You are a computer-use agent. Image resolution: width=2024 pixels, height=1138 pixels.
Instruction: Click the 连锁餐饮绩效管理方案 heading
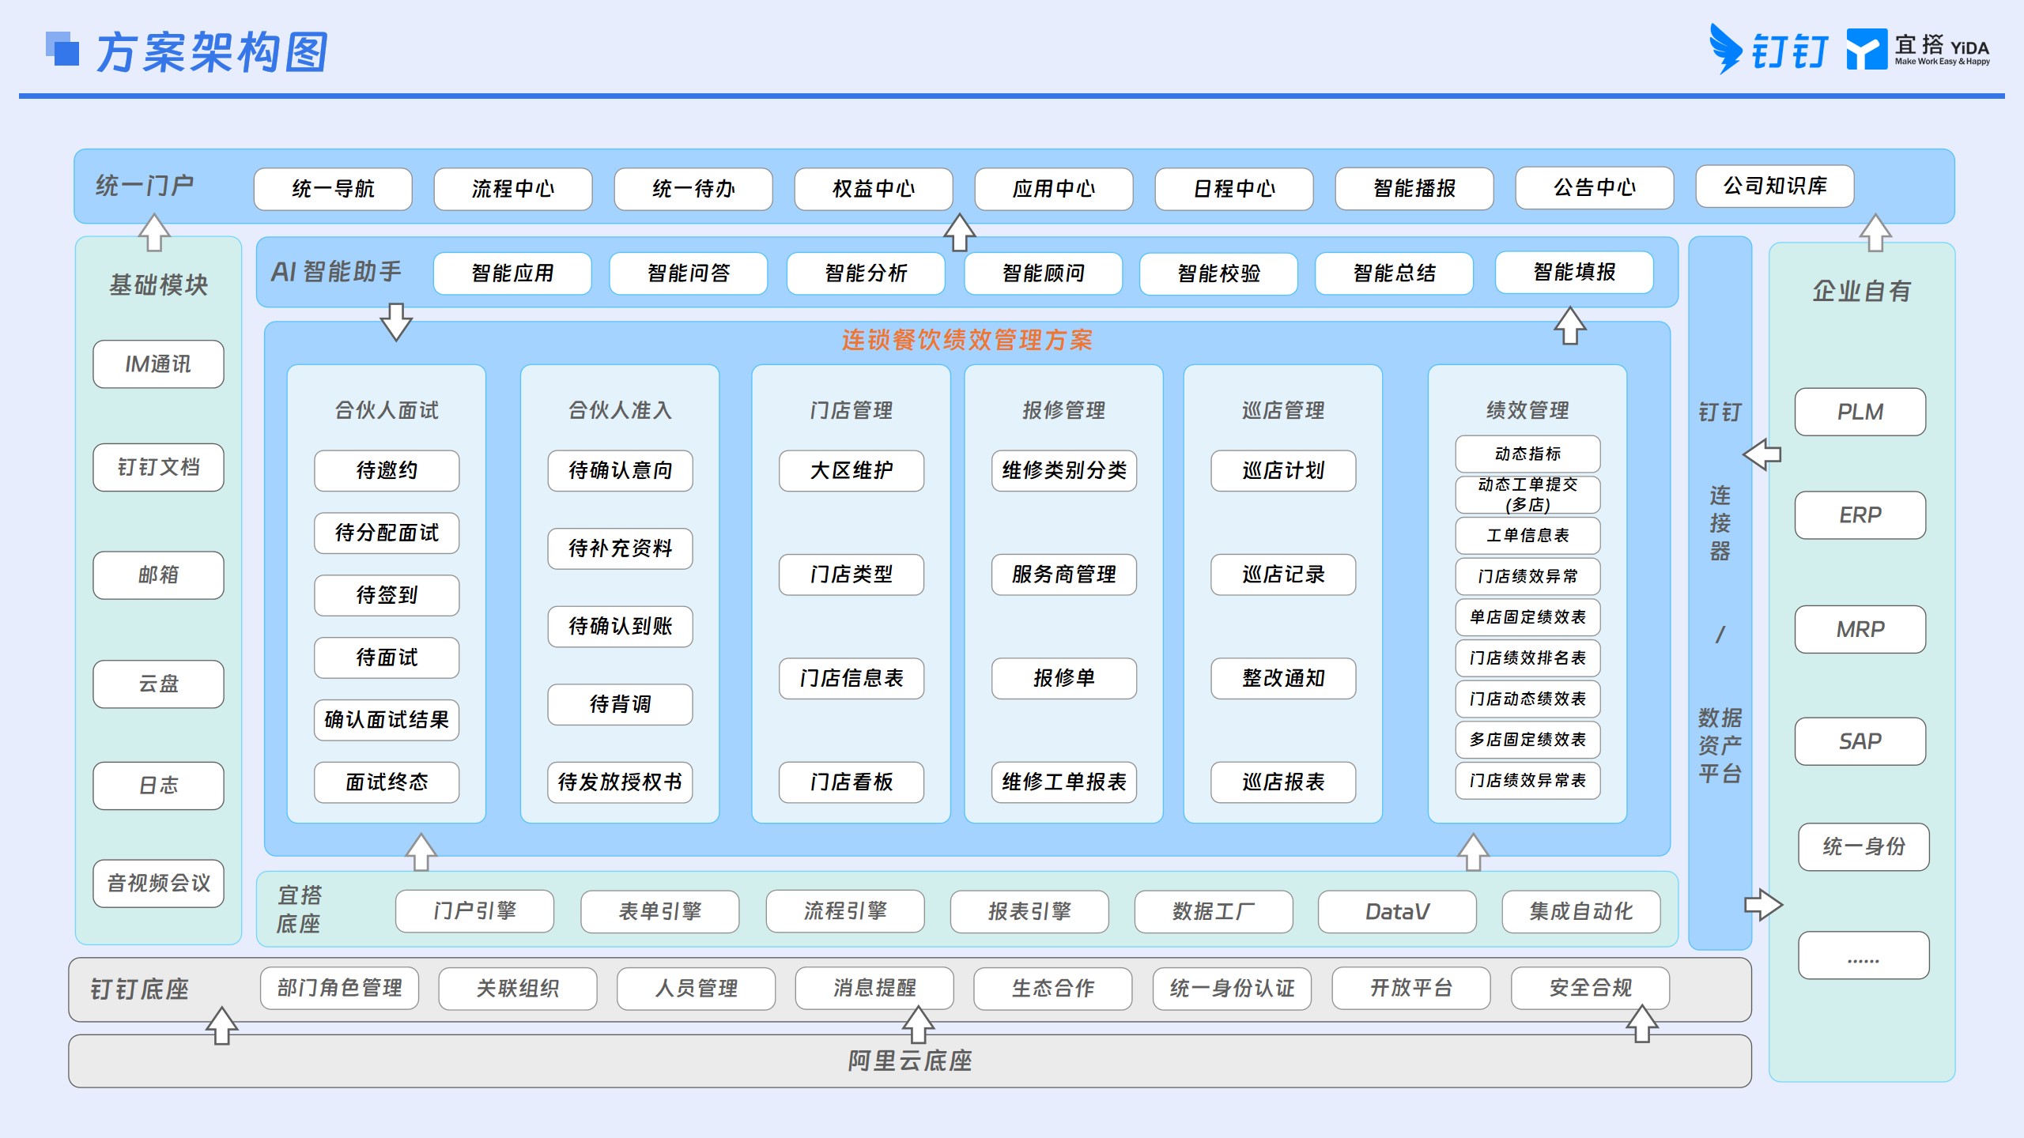(x=967, y=341)
